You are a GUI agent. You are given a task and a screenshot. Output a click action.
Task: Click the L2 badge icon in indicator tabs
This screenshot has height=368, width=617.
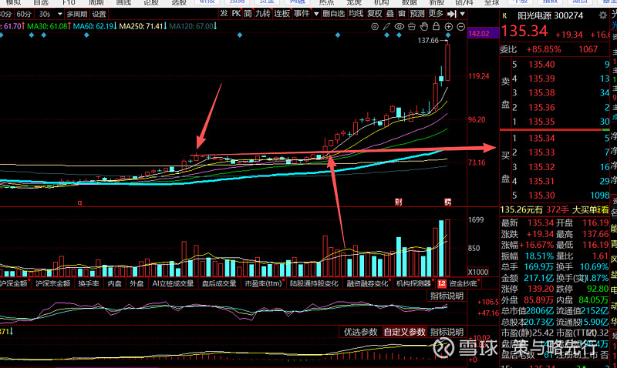point(441,283)
